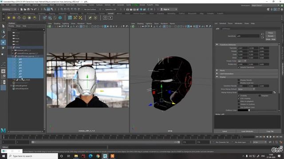Click the Undo arrow icon
Viewport: 284px width, 159px height.
(32, 9)
